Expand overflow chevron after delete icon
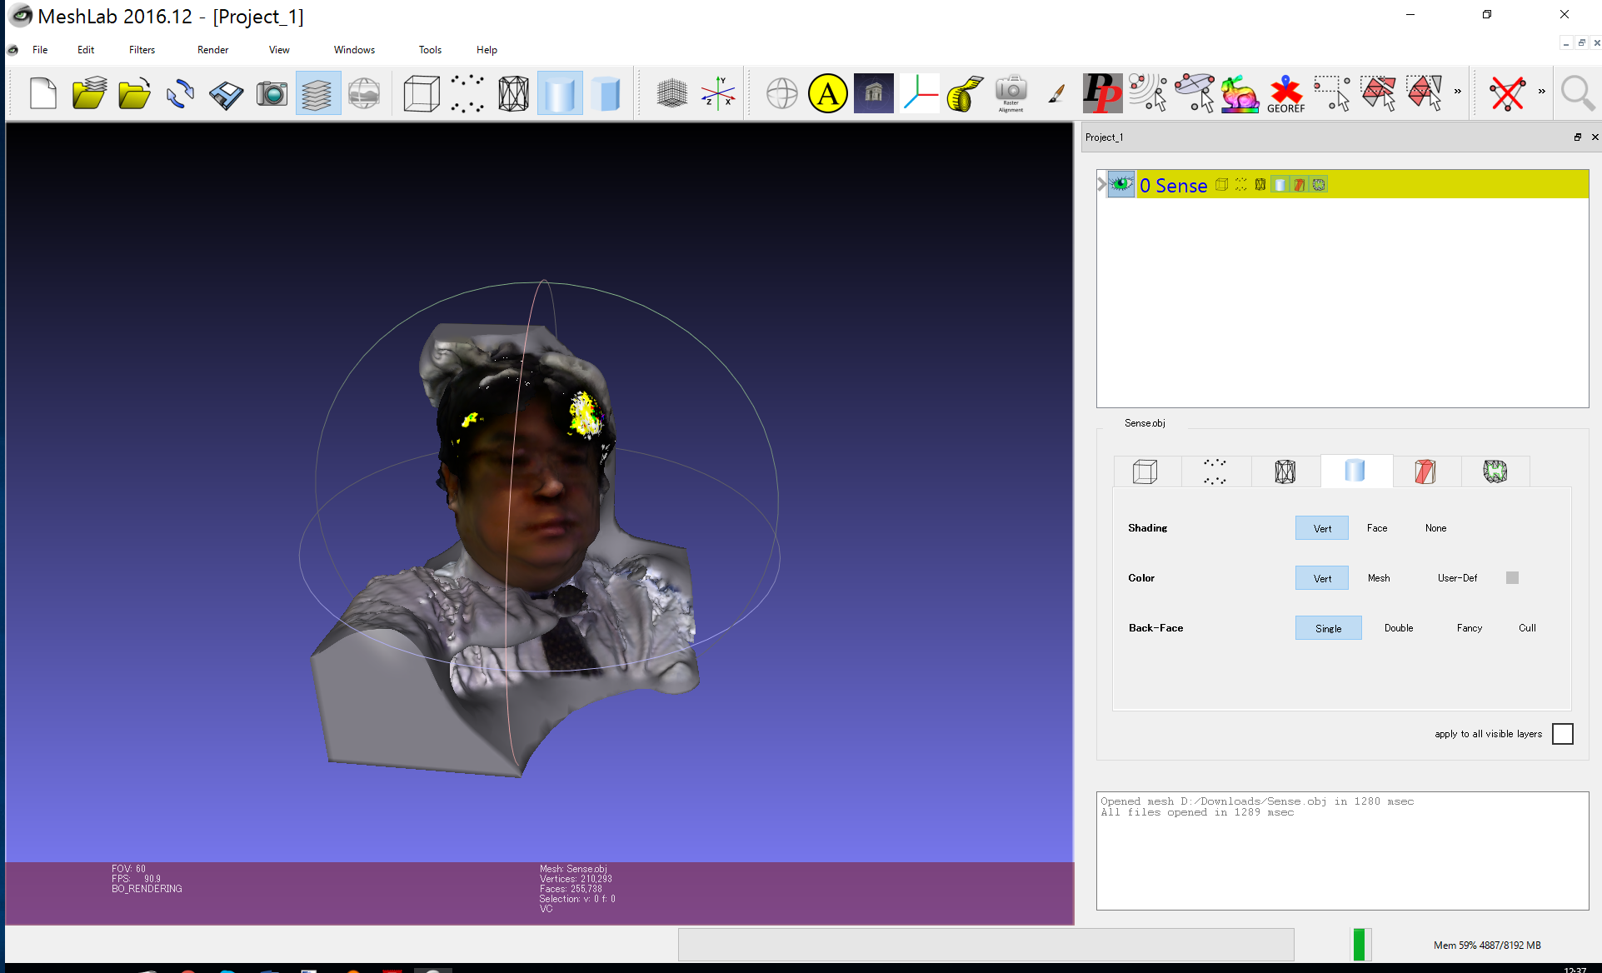1602x973 pixels. click(x=1542, y=92)
